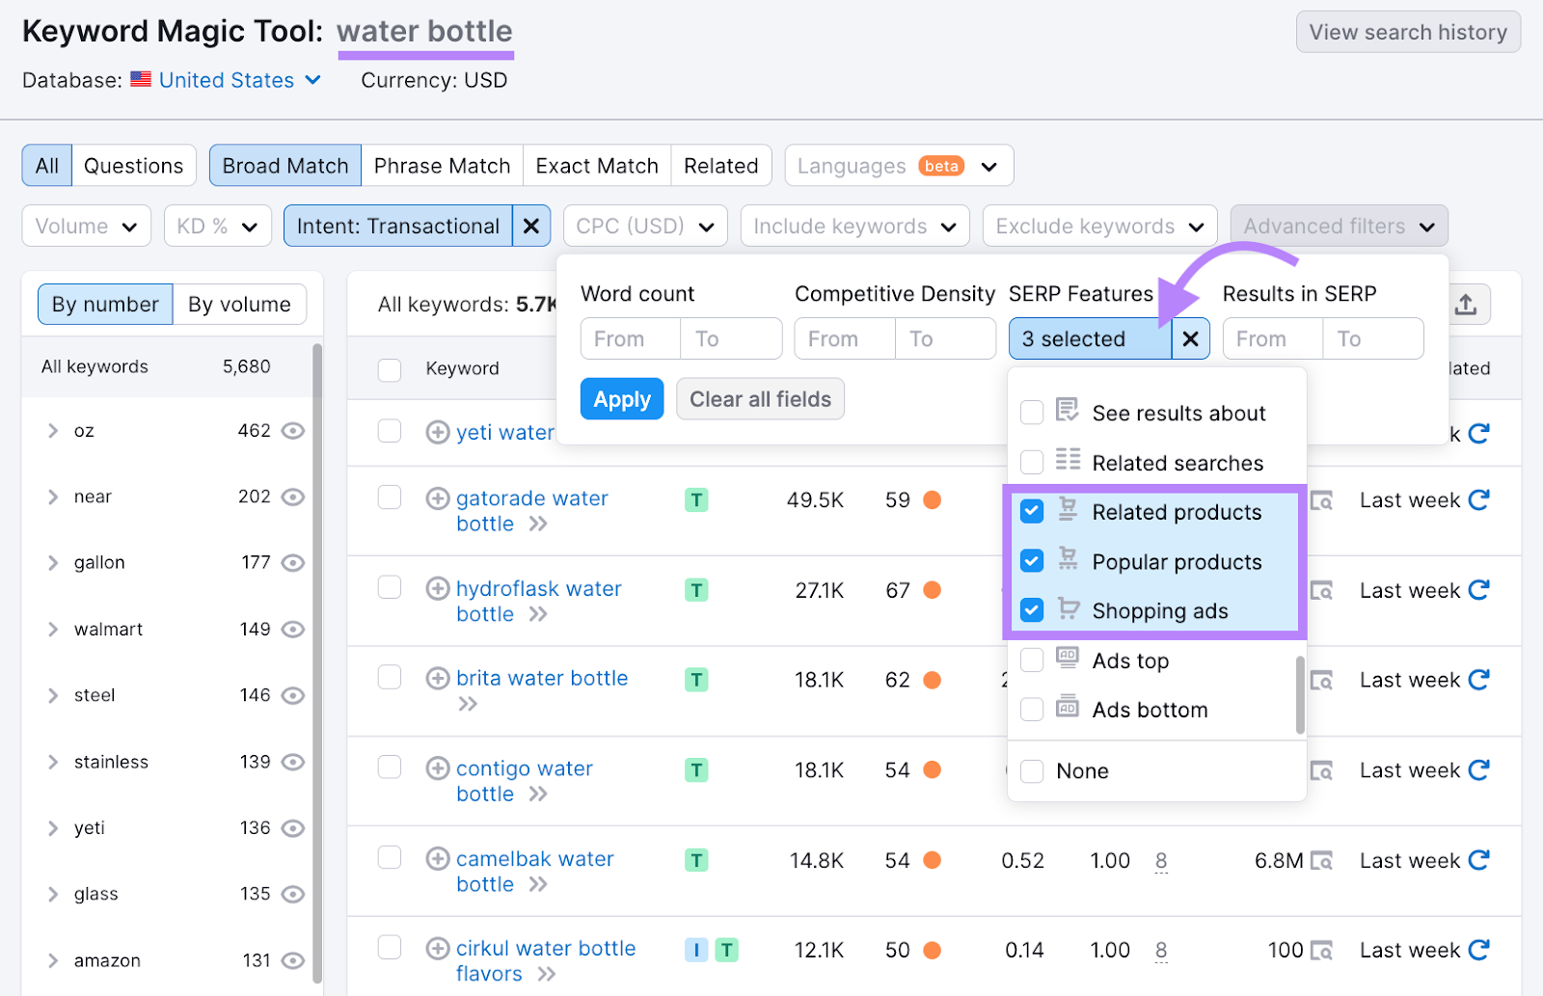This screenshot has height=996, width=1543.
Task: Click the Word count From input field
Action: (x=629, y=338)
